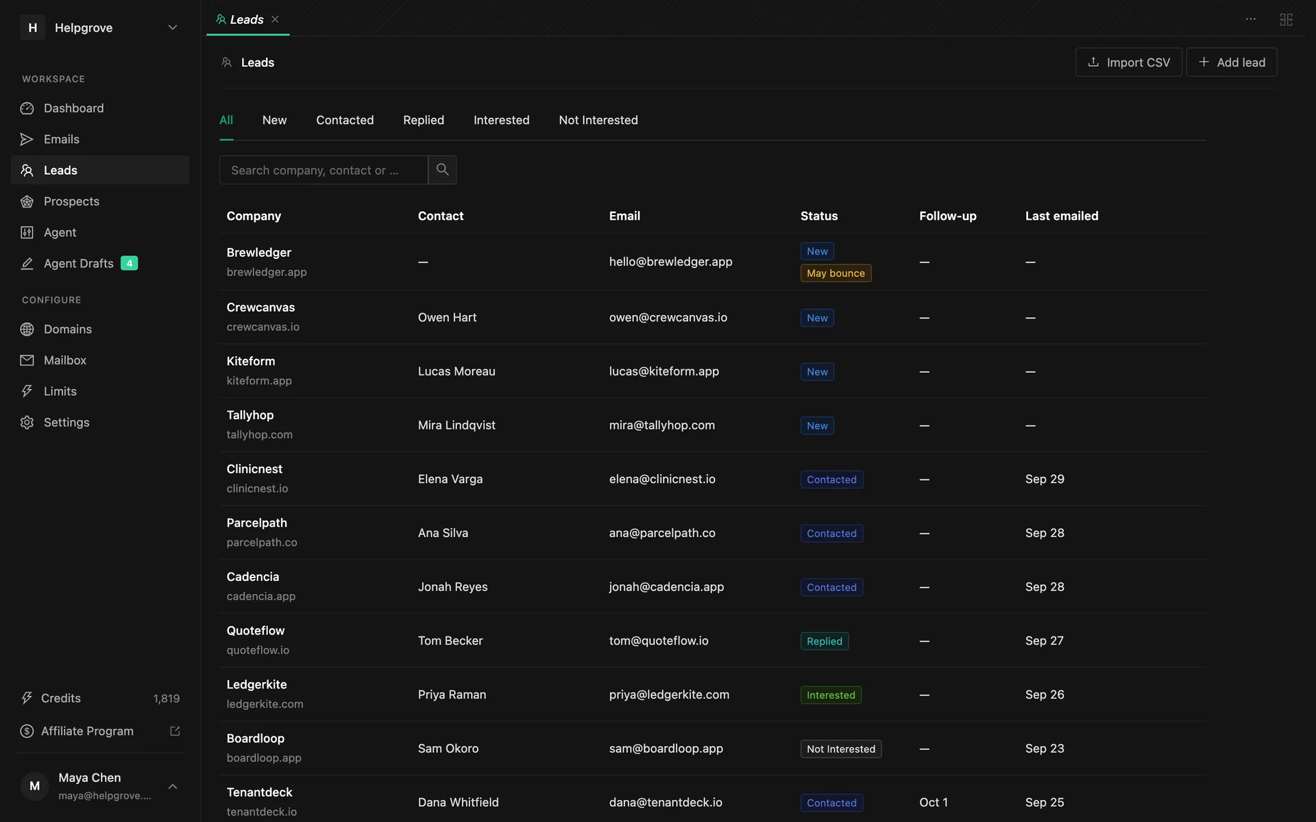Click the Credits lightning icon
The image size is (1316, 822).
pyautogui.click(x=27, y=698)
